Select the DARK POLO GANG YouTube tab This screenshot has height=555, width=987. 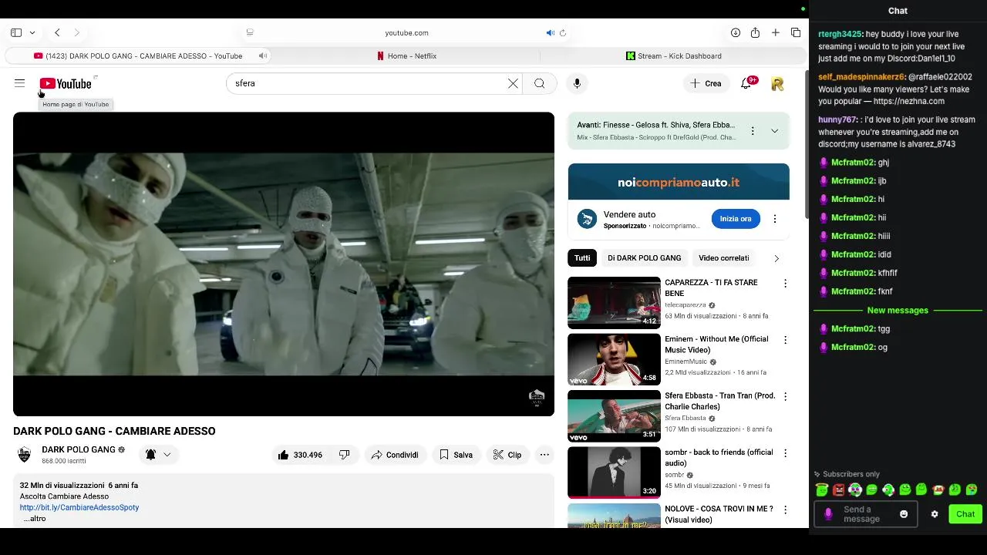[139, 55]
